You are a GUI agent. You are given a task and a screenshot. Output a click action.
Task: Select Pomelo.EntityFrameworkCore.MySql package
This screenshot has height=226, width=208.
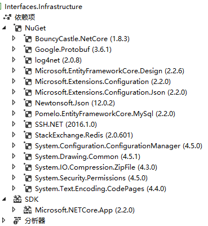(x=105, y=114)
